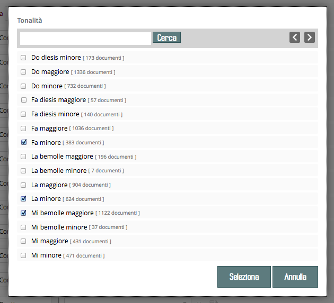Click the Cerca search button
The height and width of the screenshot is (303, 334).
166,38
